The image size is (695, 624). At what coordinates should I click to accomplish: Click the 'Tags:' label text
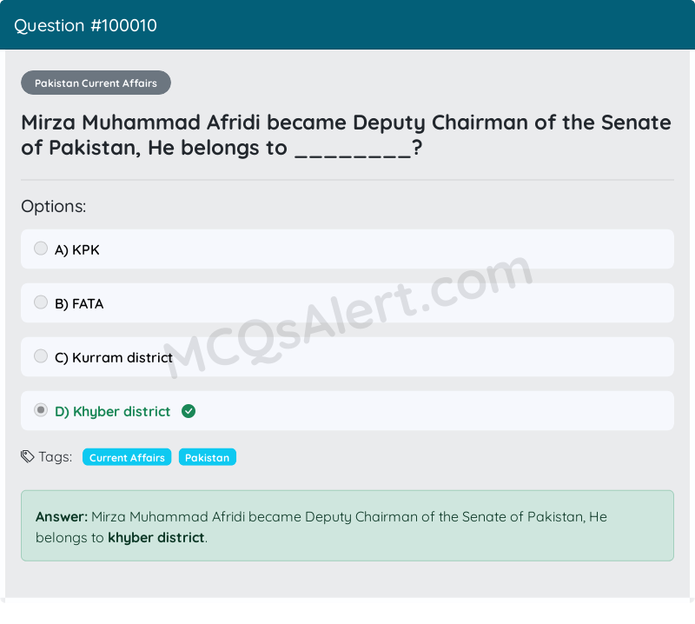click(56, 457)
